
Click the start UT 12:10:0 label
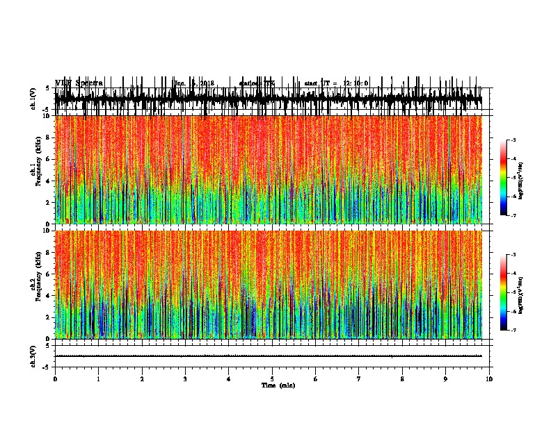point(336,83)
